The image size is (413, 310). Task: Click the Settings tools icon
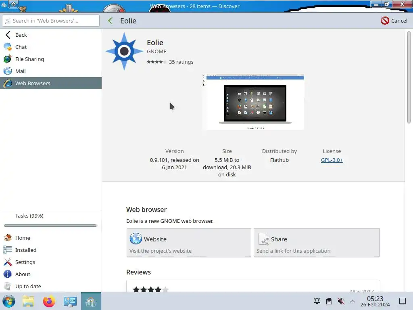pos(8,262)
